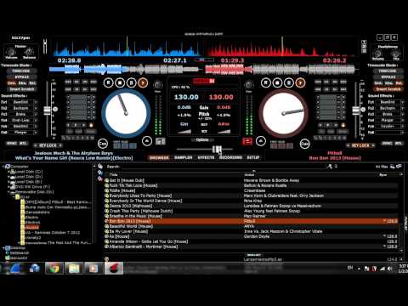Image resolution: width=408 pixels, height=306 pixels.
Task: Click the right deck pitch slider handle
Action: 355,110
